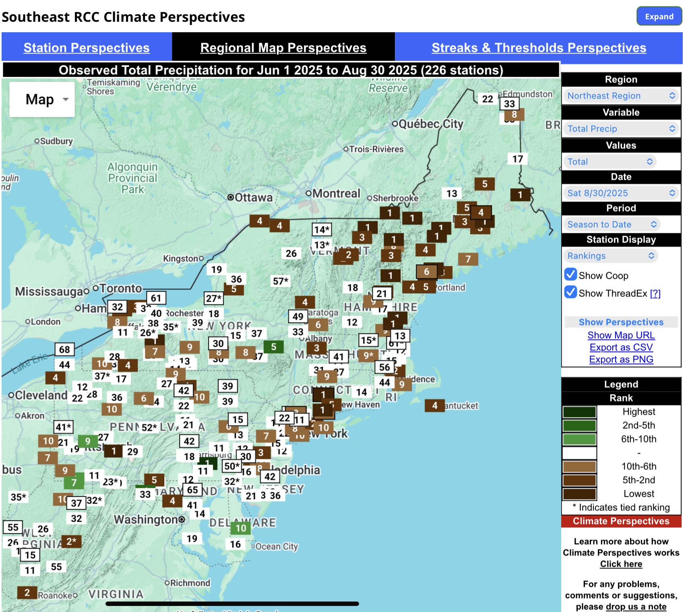Click station marker 57* in New York
The image size is (688, 612).
[x=281, y=281]
